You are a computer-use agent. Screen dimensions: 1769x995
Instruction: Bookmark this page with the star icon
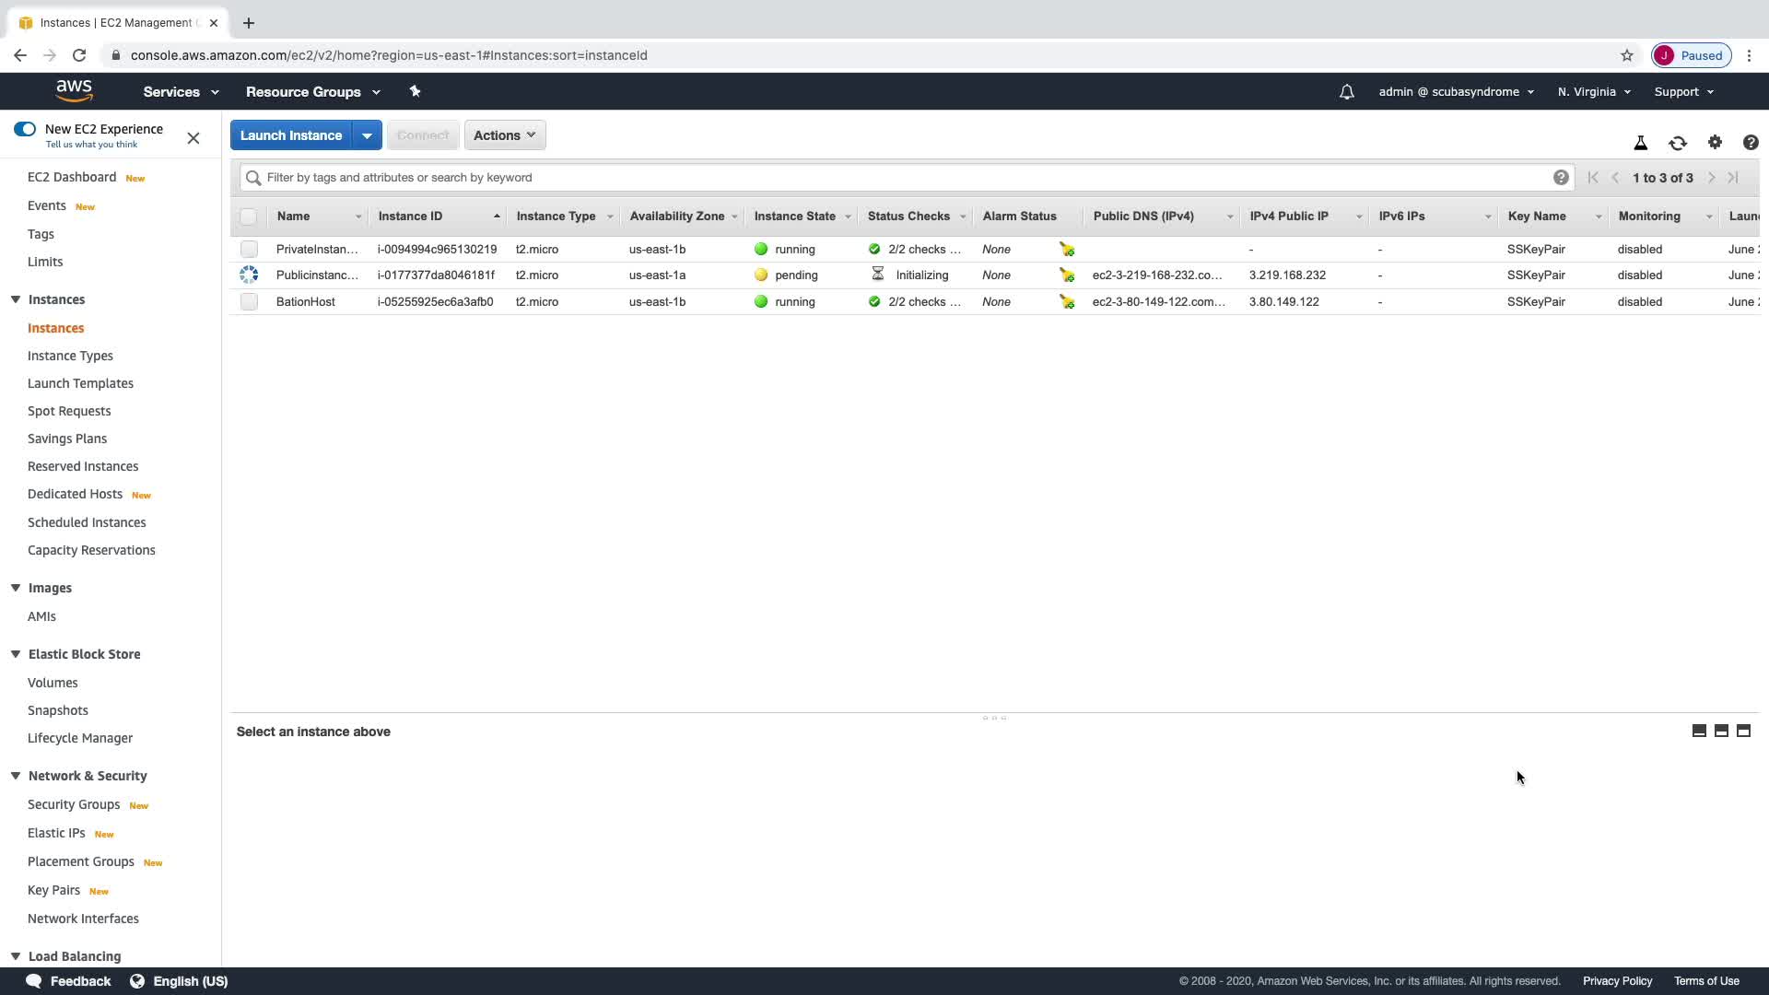point(1626,55)
